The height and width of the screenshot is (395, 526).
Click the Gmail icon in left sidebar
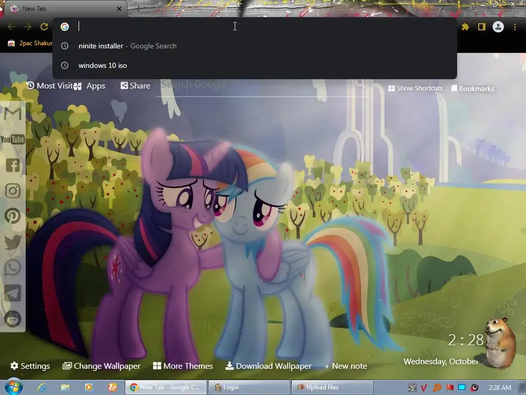pos(13,114)
